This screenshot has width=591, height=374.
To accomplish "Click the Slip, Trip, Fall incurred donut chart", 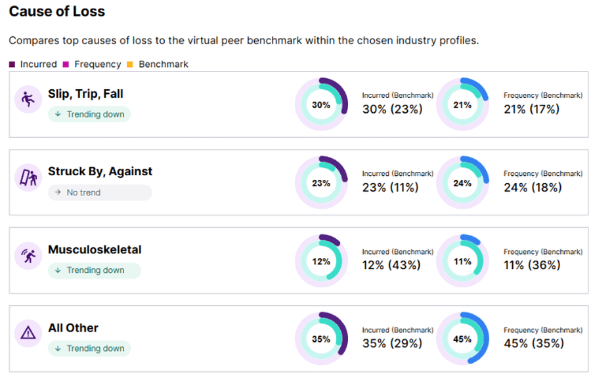I will point(321,105).
